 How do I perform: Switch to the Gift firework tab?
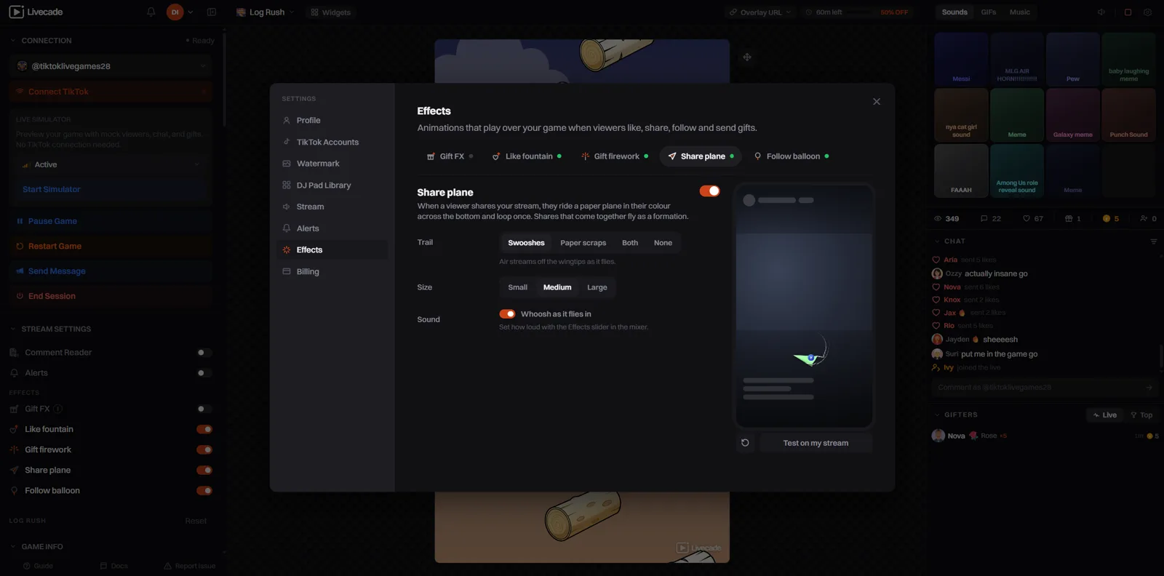615,156
